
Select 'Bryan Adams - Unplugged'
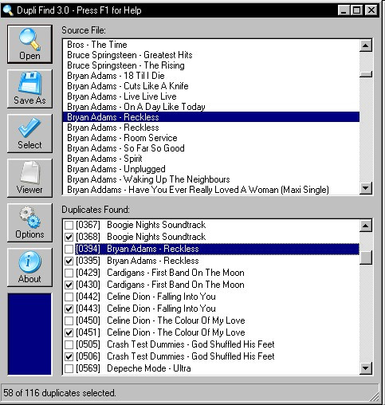click(211, 169)
